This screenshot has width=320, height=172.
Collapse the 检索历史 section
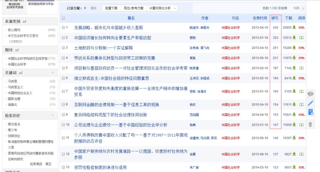[52, 115]
